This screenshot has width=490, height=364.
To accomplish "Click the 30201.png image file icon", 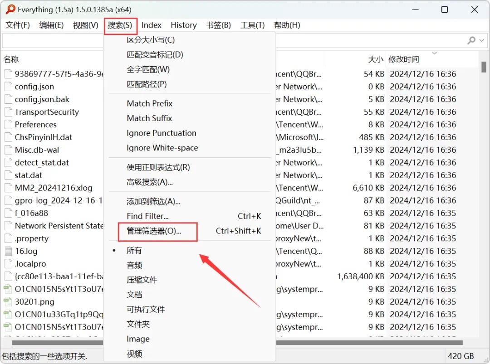I will (8, 301).
